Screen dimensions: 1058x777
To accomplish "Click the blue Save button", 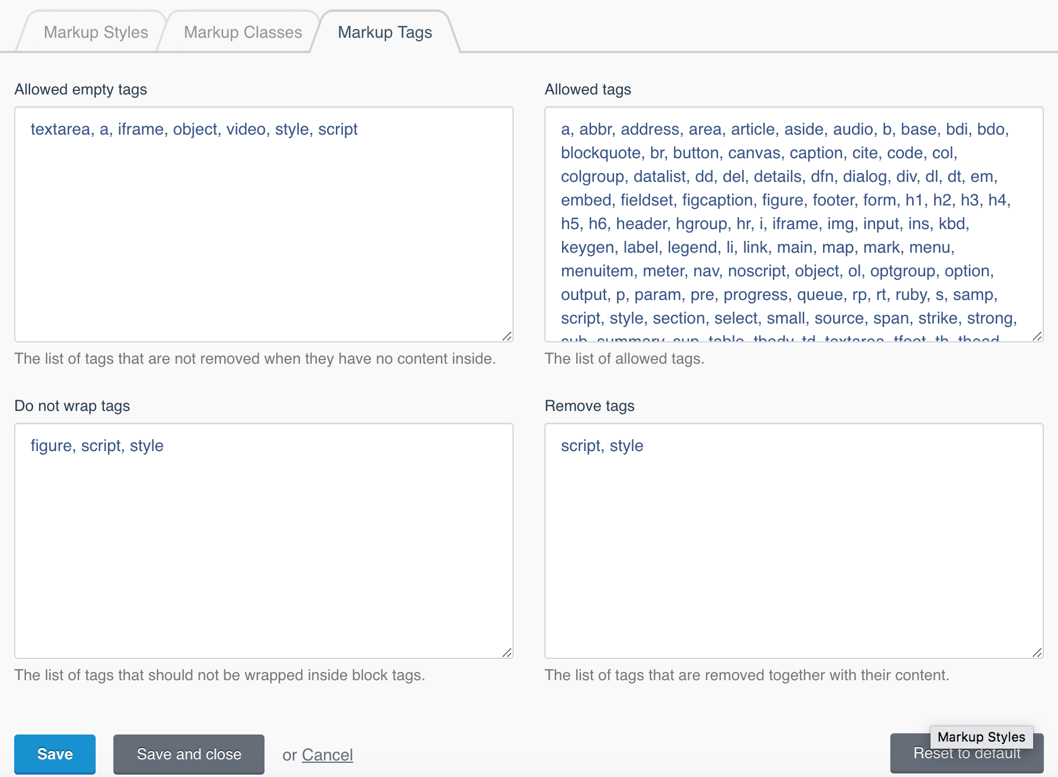I will [x=55, y=754].
